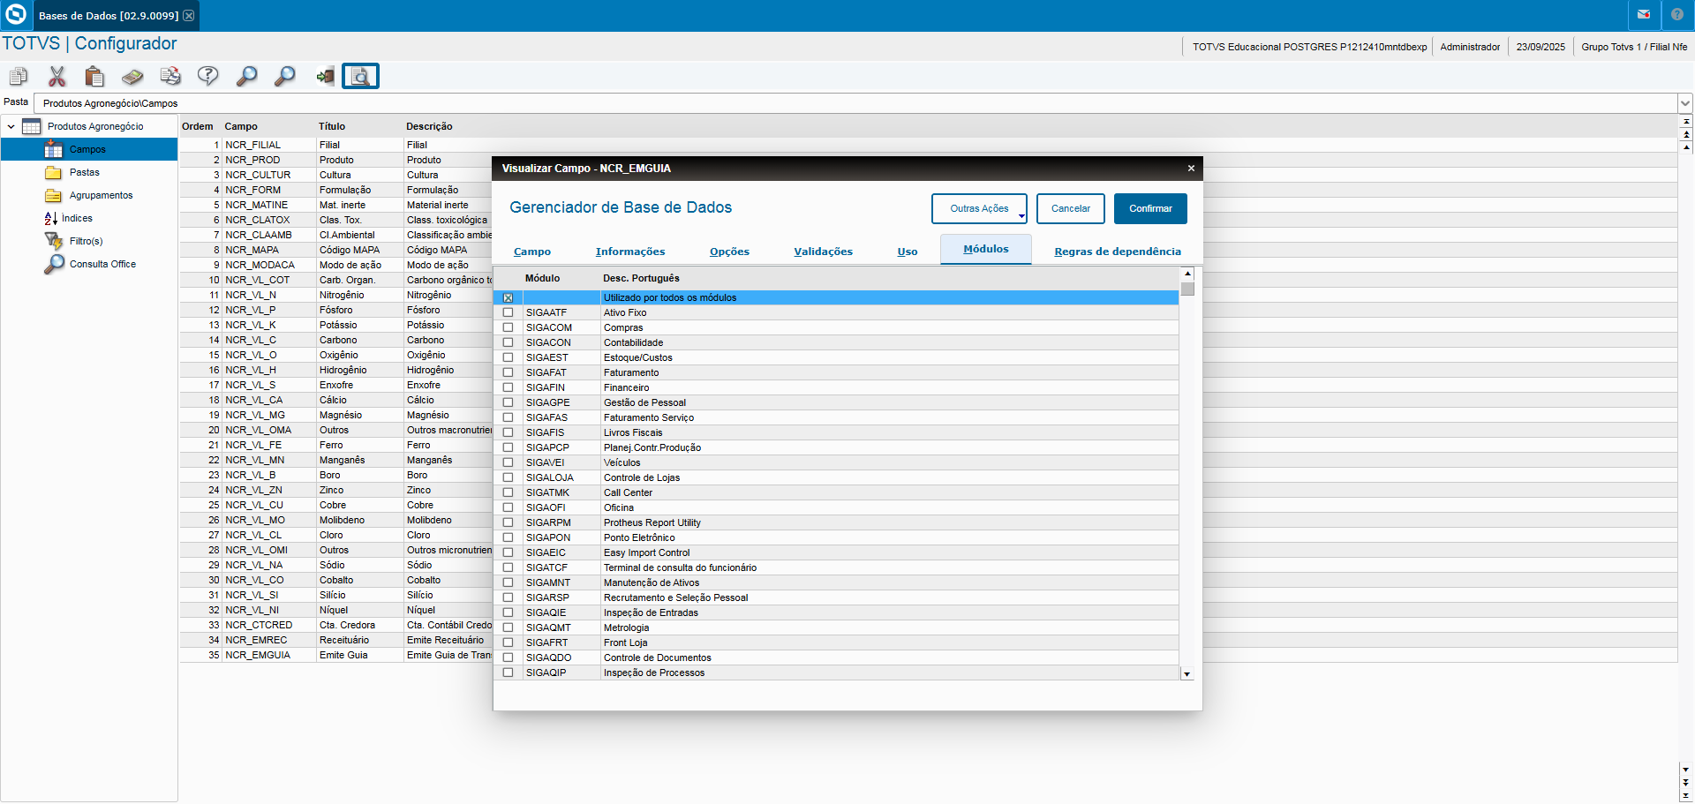Collapse the Produtos Agronegócio tree node
This screenshot has height=804, width=1695.
pyautogui.click(x=11, y=126)
